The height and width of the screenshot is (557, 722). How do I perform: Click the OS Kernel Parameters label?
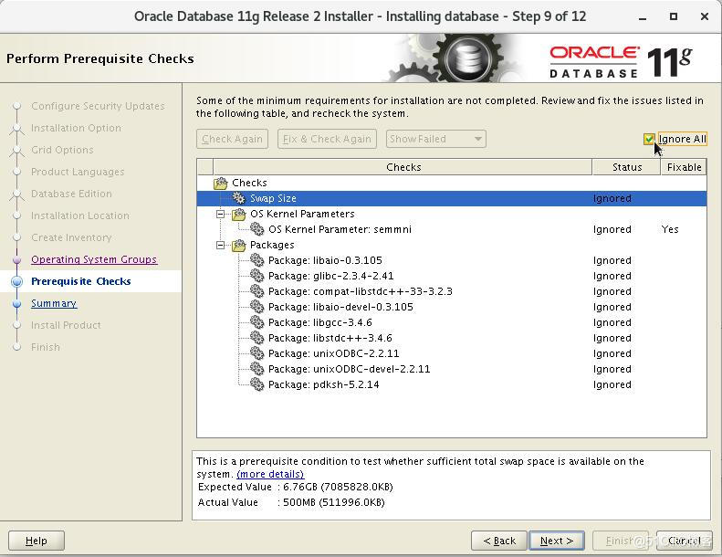pos(302,214)
